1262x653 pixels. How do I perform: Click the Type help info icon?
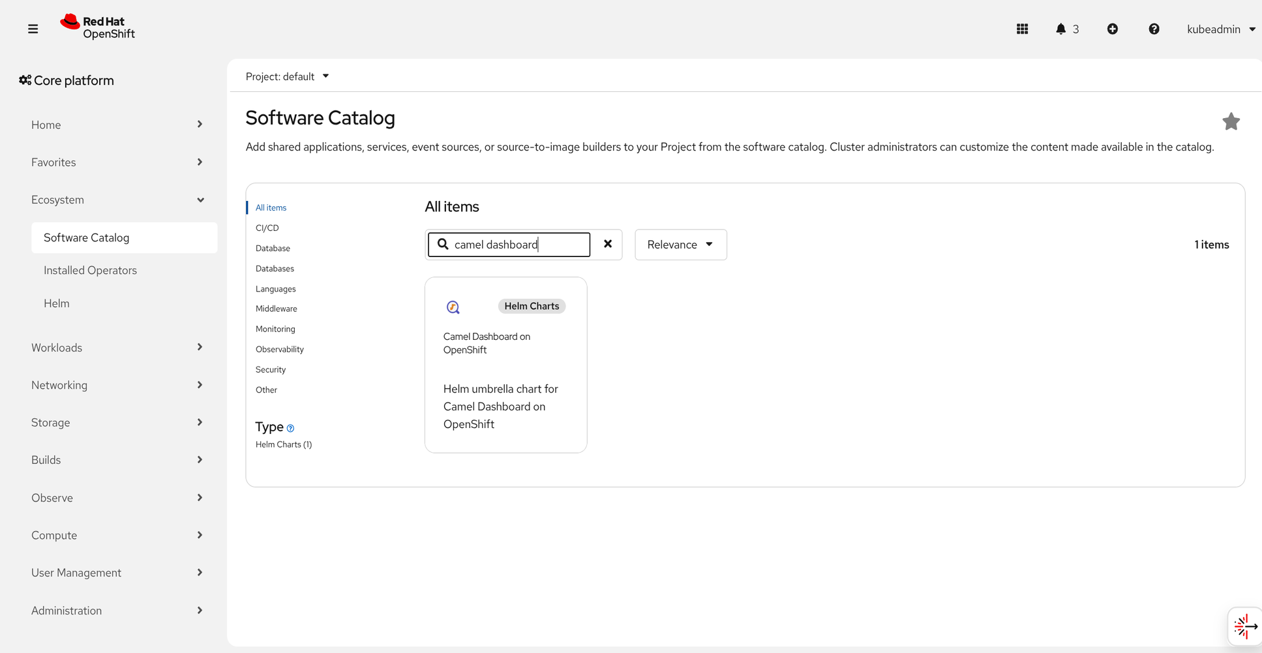pos(291,429)
